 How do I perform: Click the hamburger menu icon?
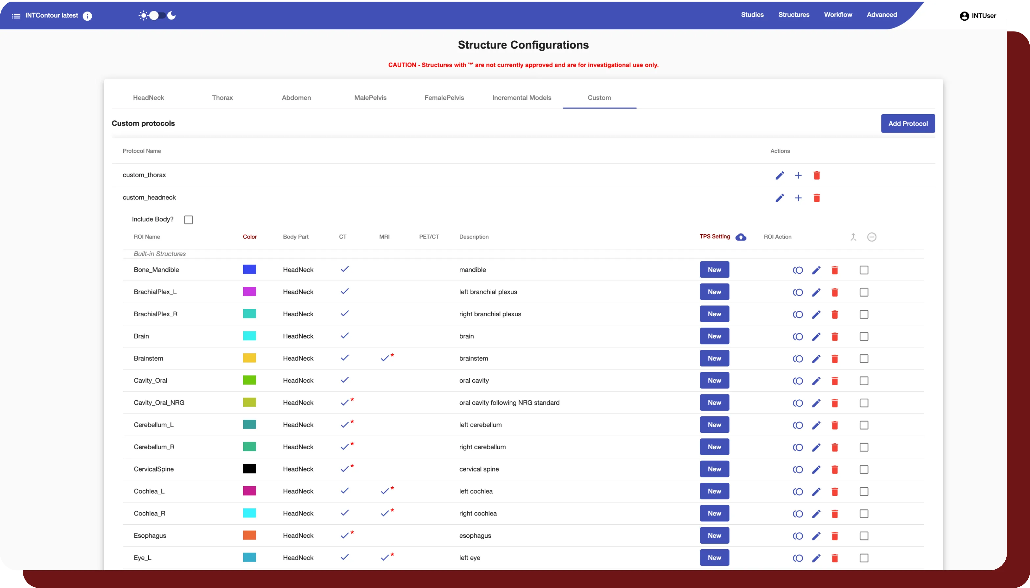16,16
